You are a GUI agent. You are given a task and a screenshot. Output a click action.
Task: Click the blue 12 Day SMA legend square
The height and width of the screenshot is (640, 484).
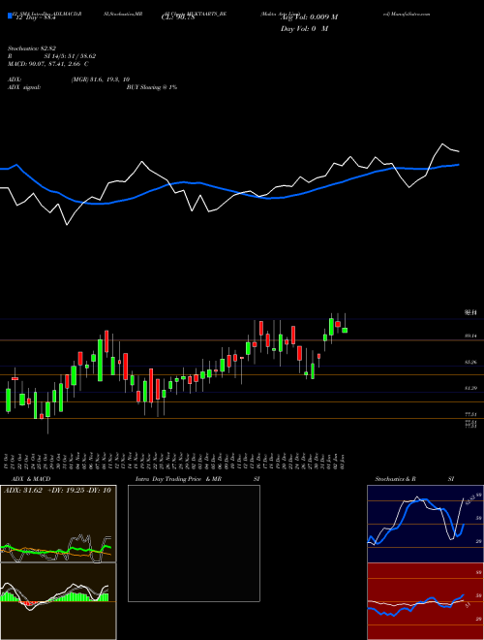10,16
